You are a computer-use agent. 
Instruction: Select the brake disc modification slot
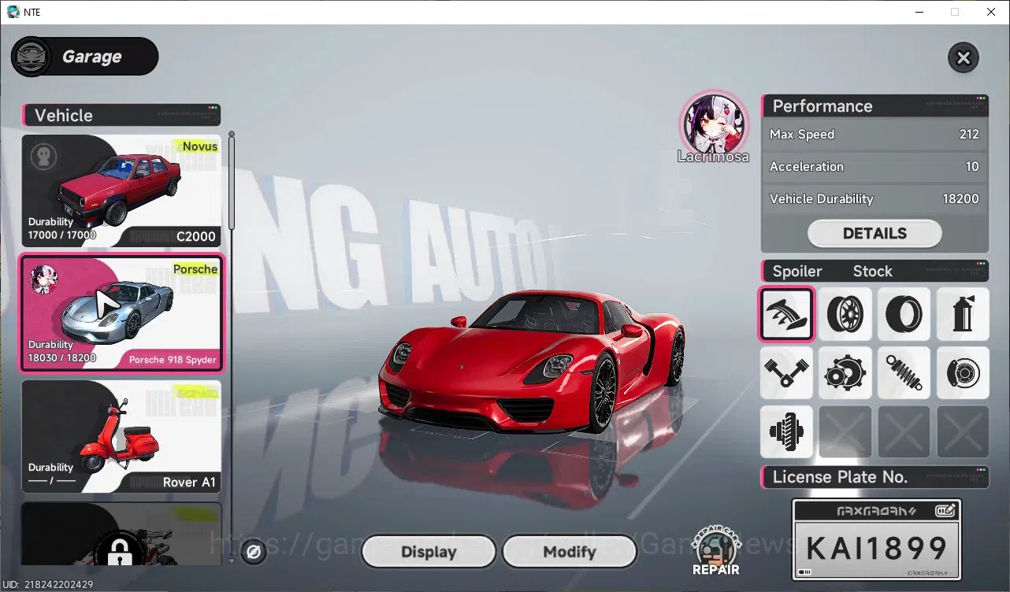click(962, 372)
